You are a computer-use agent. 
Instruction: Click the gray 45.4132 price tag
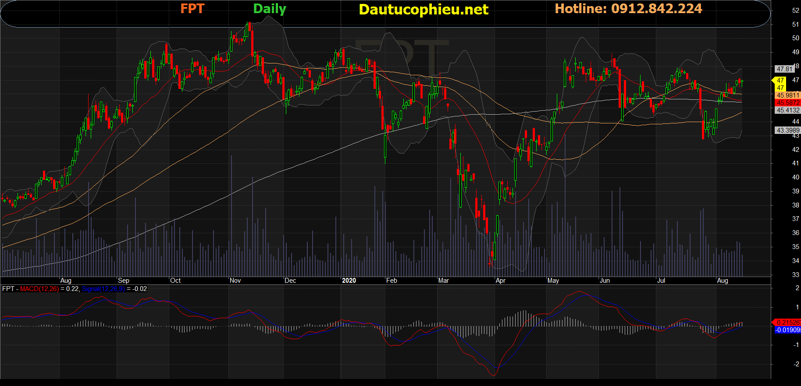point(788,110)
